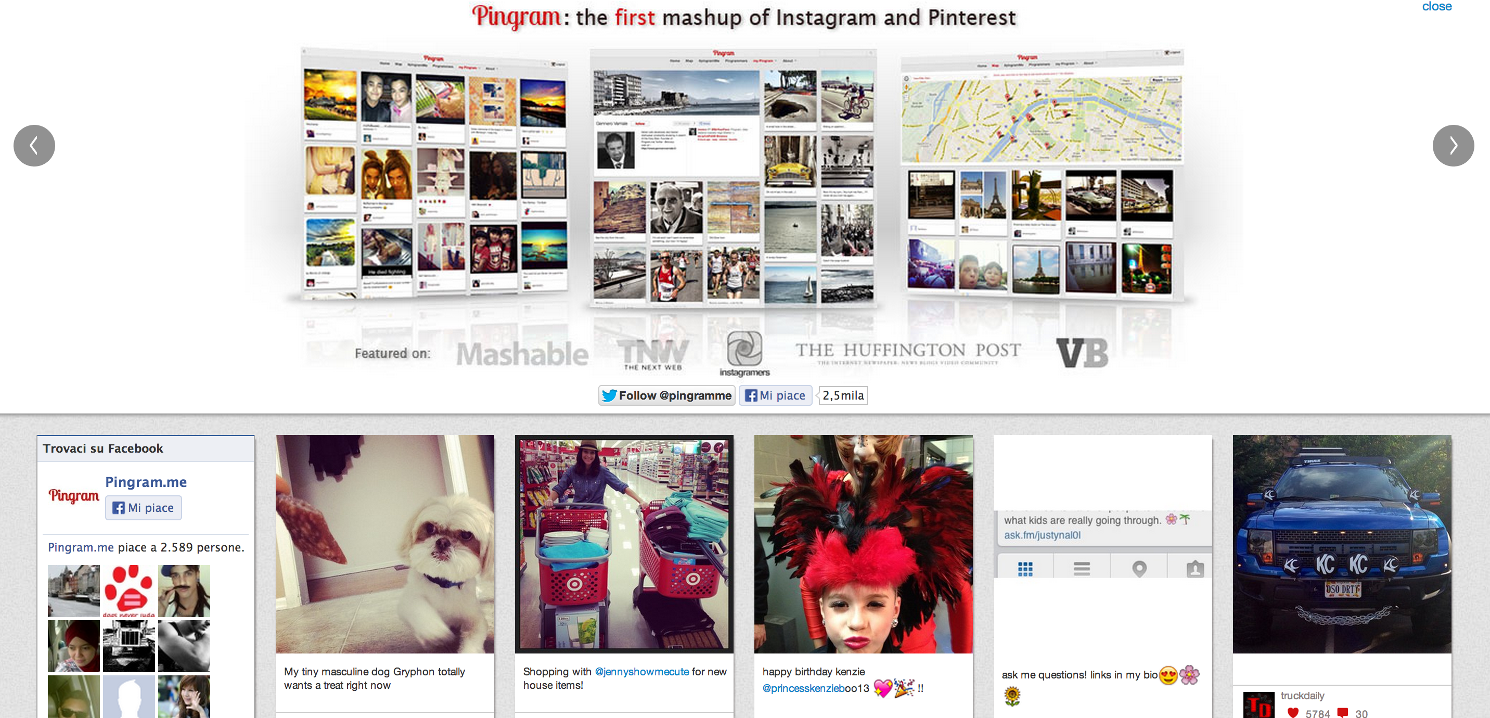This screenshot has height=718, width=1490.
Task: Open the truckdaily user profile
Action: pyautogui.click(x=1302, y=696)
